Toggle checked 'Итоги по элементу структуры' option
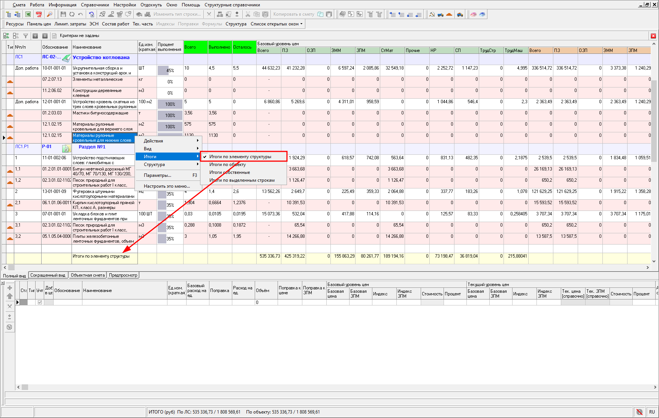659x418 pixels. point(240,157)
